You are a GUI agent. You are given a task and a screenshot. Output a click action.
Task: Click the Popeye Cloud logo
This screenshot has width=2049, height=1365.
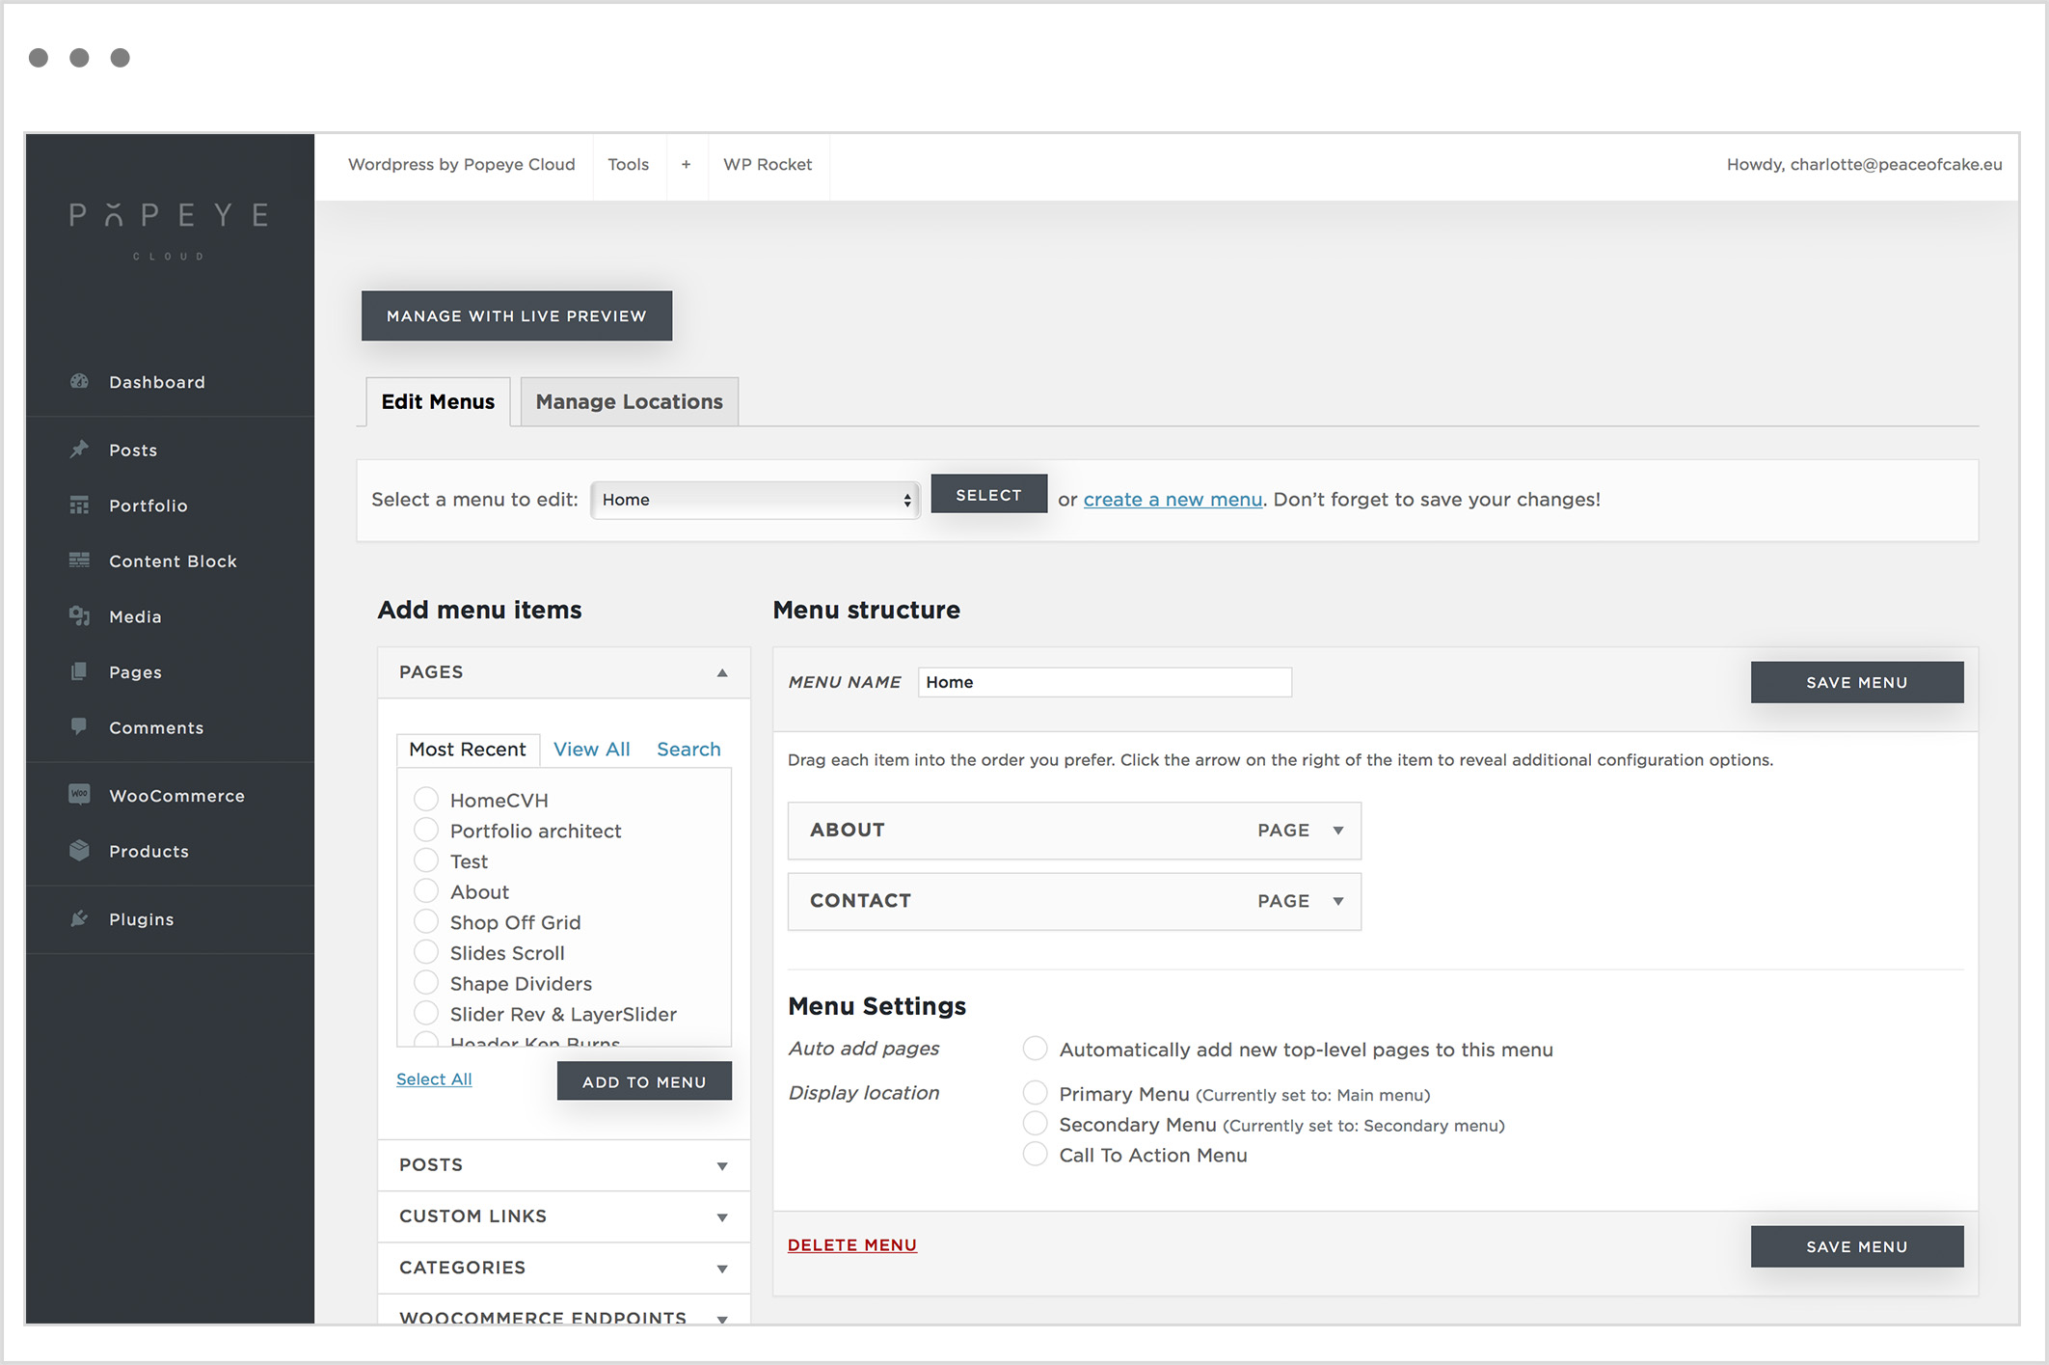pos(169,230)
